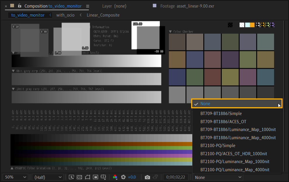Click the WRGBMYC Color Gradation label

[63, 168]
